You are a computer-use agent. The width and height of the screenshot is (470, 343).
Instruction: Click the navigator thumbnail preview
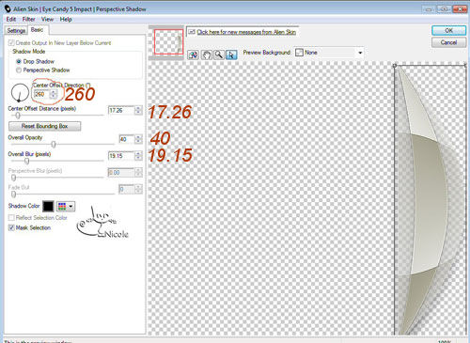pyautogui.click(x=168, y=42)
